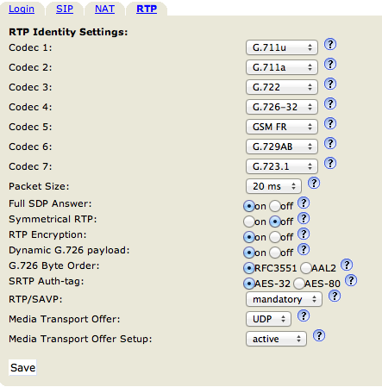
Task: Open help icon for Codec 1
Action: pyautogui.click(x=330, y=44)
